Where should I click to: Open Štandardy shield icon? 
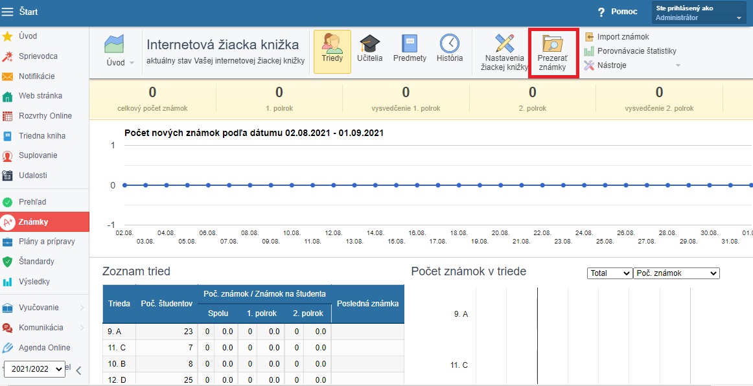[7, 262]
